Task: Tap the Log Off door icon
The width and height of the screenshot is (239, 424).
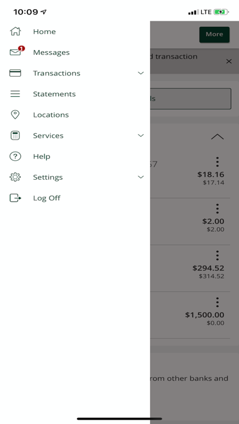Action: [x=15, y=198]
